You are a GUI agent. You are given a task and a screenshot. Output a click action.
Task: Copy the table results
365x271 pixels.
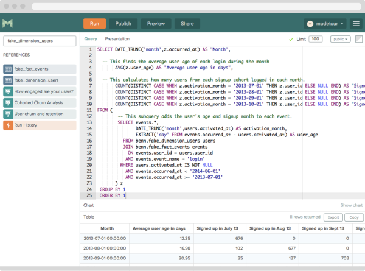point(354,217)
